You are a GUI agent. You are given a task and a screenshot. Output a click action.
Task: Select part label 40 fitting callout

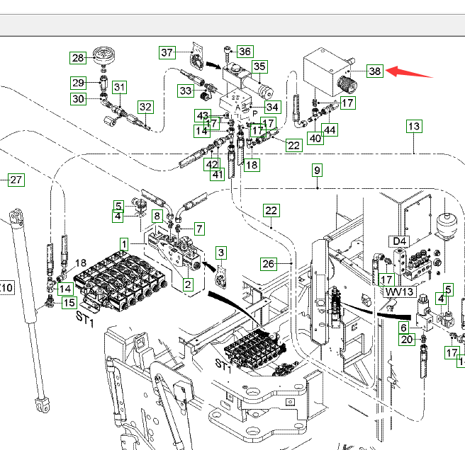[315, 139]
